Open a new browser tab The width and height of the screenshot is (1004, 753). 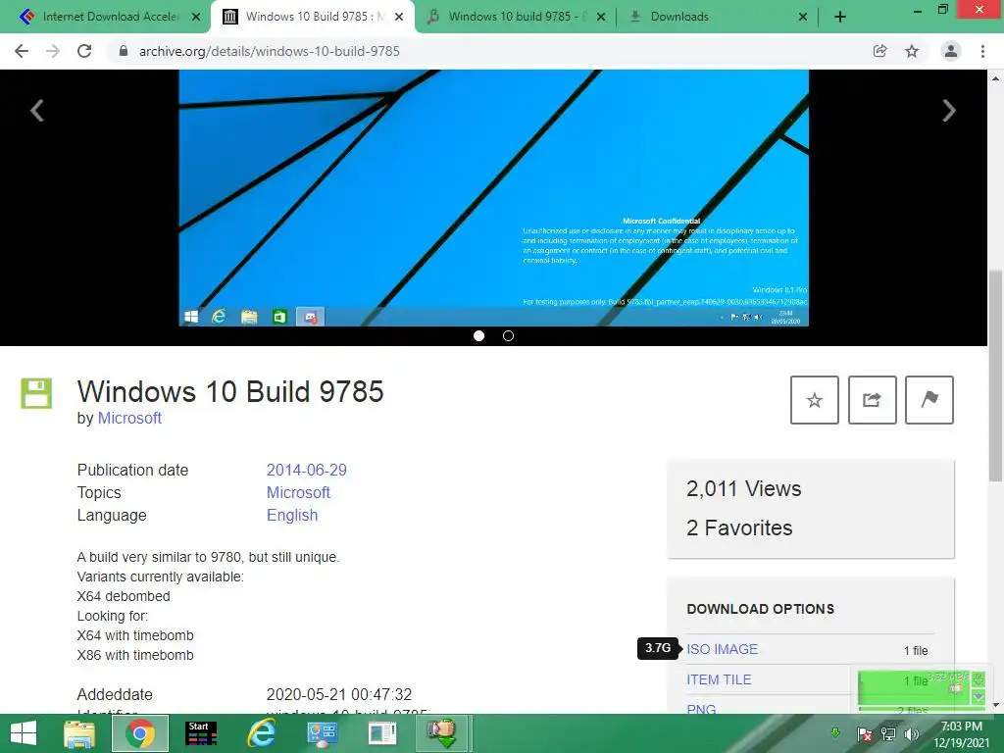(x=840, y=17)
